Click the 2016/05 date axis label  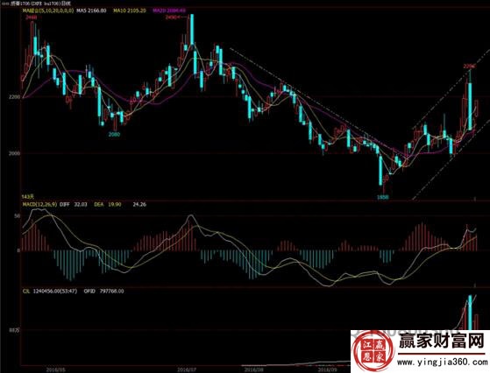pyautogui.click(x=55, y=369)
